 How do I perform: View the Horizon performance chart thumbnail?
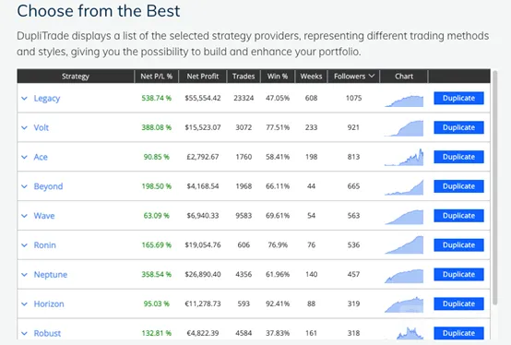point(404,305)
